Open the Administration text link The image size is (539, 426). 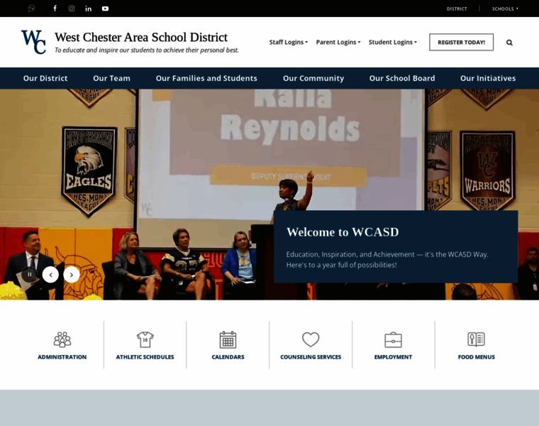[x=62, y=357]
